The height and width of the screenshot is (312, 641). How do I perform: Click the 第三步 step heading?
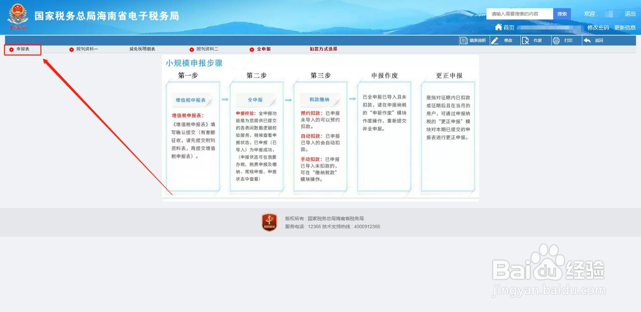pyautogui.click(x=320, y=75)
